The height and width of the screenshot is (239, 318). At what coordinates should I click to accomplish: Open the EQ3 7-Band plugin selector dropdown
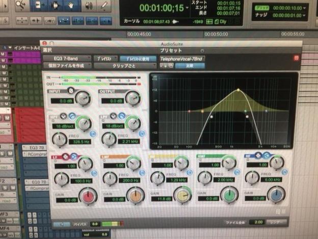[67, 59]
